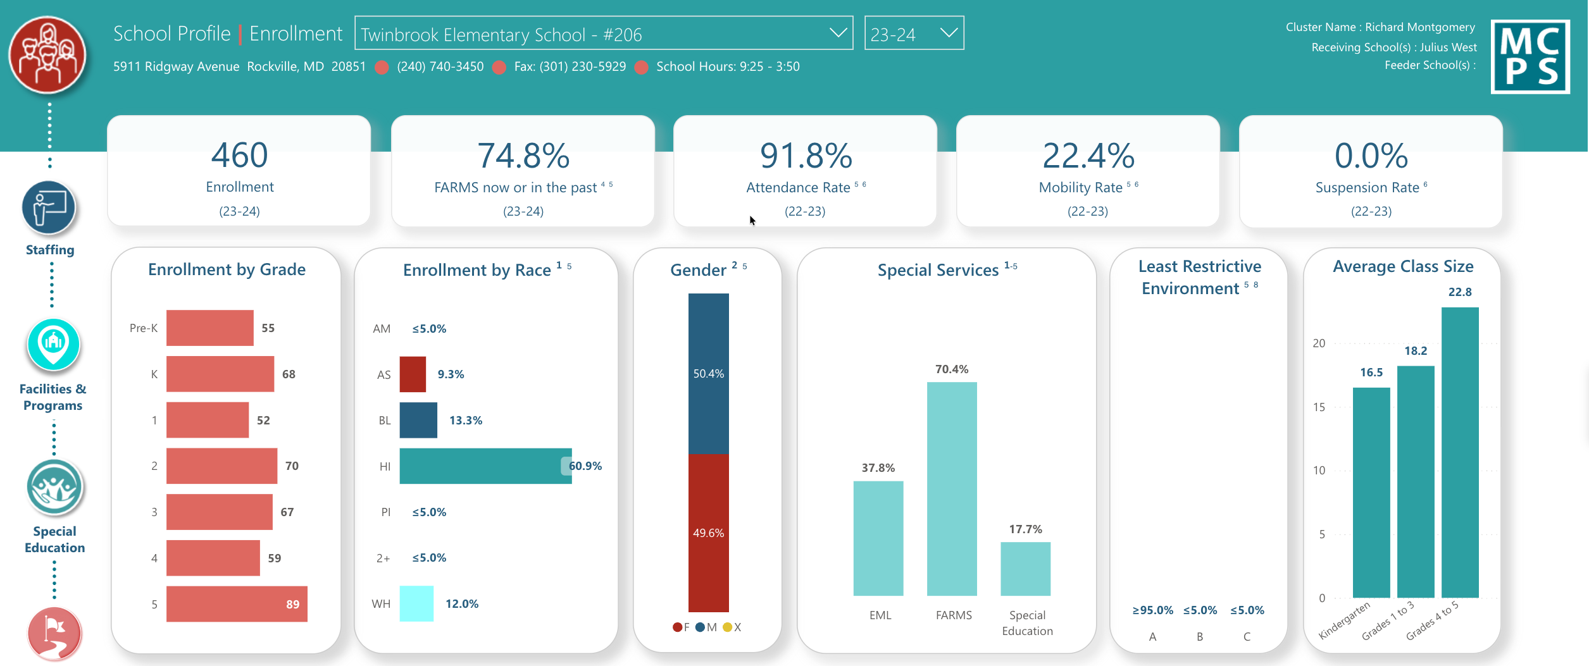Screen dimensions: 1589x666
Task: Click the 460 Enrollment summary card
Action: click(239, 171)
